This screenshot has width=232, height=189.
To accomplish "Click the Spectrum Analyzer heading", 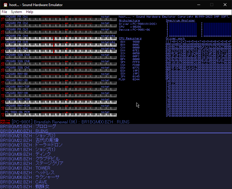I will tap(180, 21).
